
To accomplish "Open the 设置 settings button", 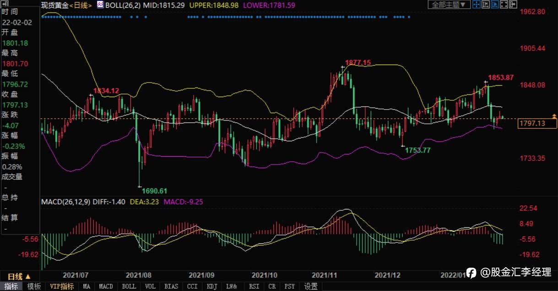I will [311, 286].
